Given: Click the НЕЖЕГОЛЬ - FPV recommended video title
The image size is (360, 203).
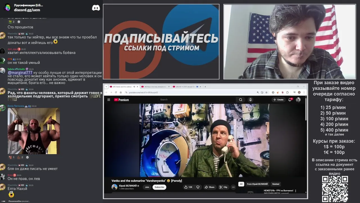Looking at the screenshot, I should pyautogui.click(x=278, y=191).
